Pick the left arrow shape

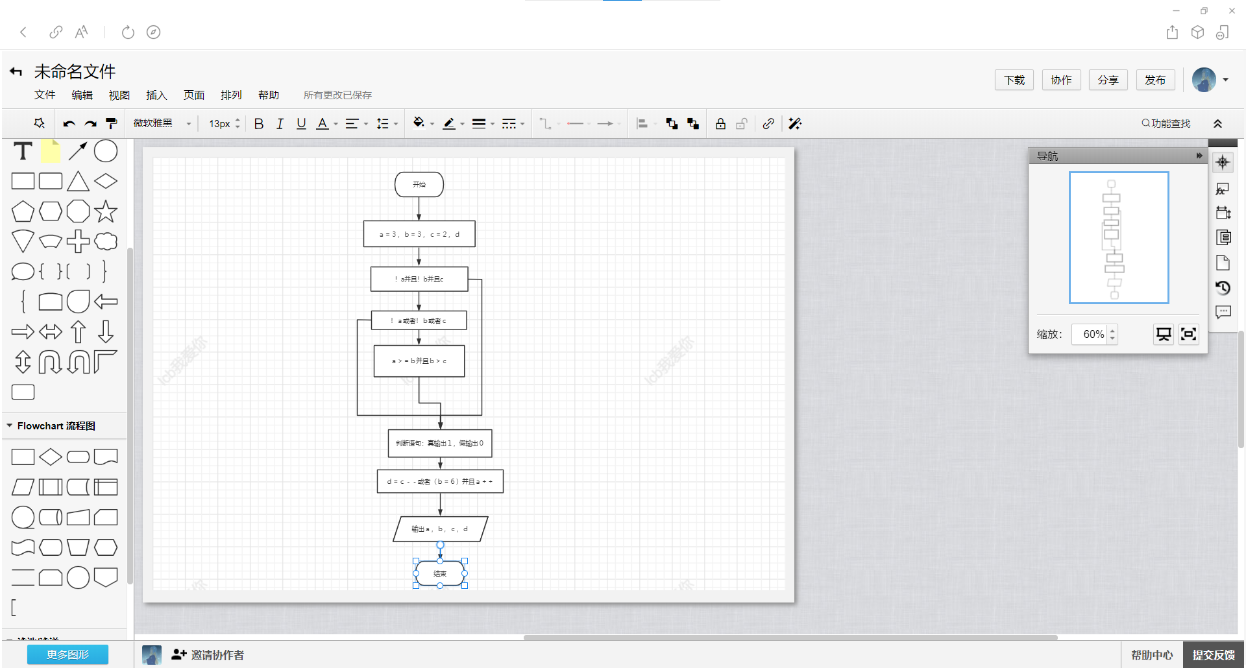pyautogui.click(x=106, y=302)
